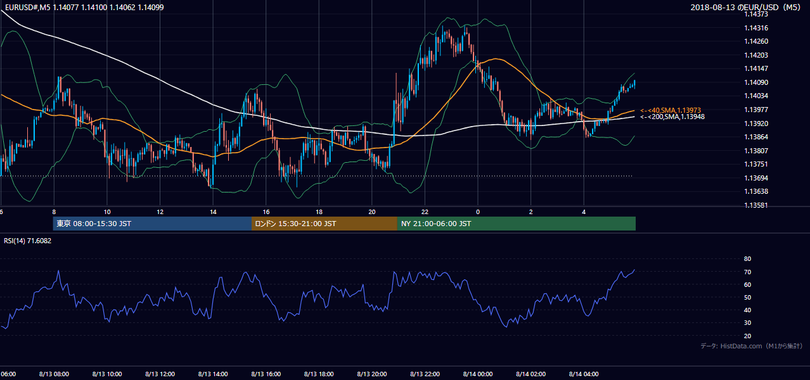Click price level 1.13807 on axis
The image size is (810, 380).
coord(756,151)
